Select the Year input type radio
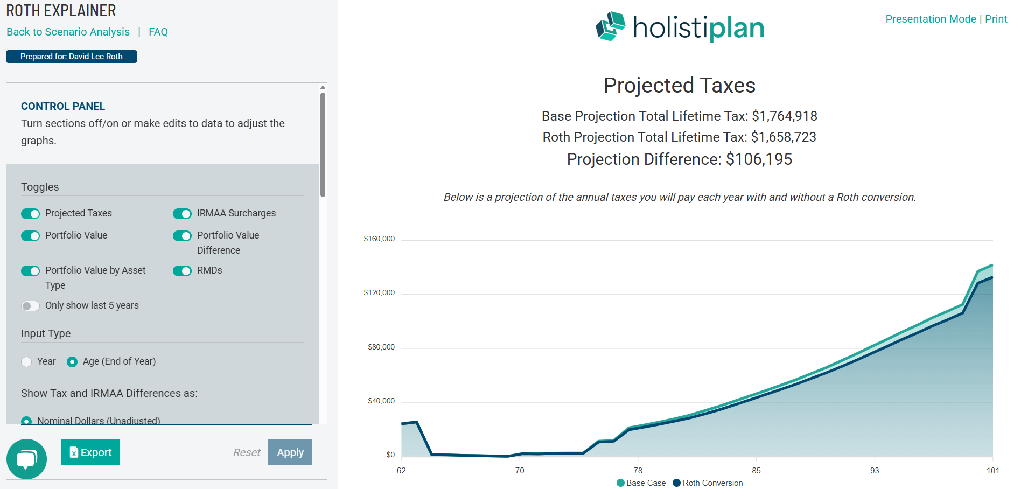 [26, 362]
